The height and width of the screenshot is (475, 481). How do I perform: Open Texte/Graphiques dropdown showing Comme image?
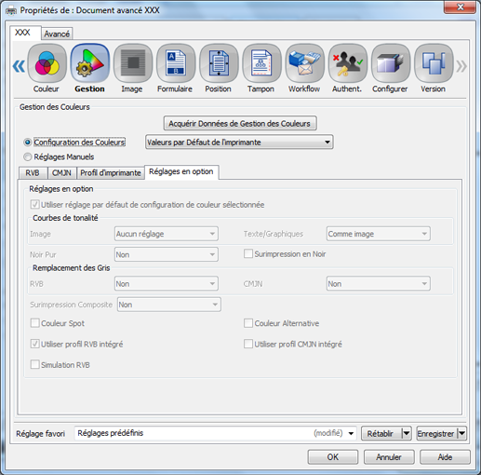(379, 234)
